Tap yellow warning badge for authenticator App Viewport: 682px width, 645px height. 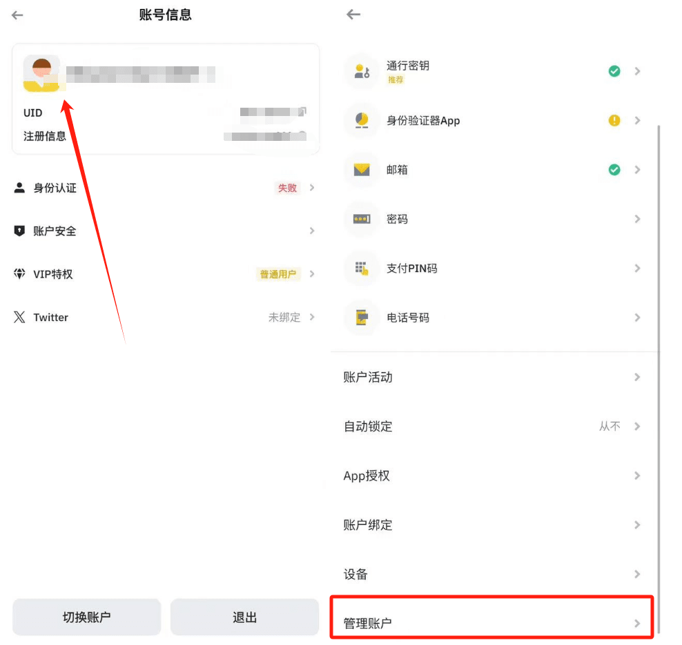614,120
